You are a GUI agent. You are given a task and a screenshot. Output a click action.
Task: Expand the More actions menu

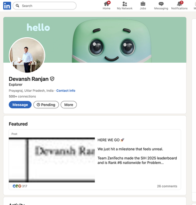pyautogui.click(x=69, y=105)
